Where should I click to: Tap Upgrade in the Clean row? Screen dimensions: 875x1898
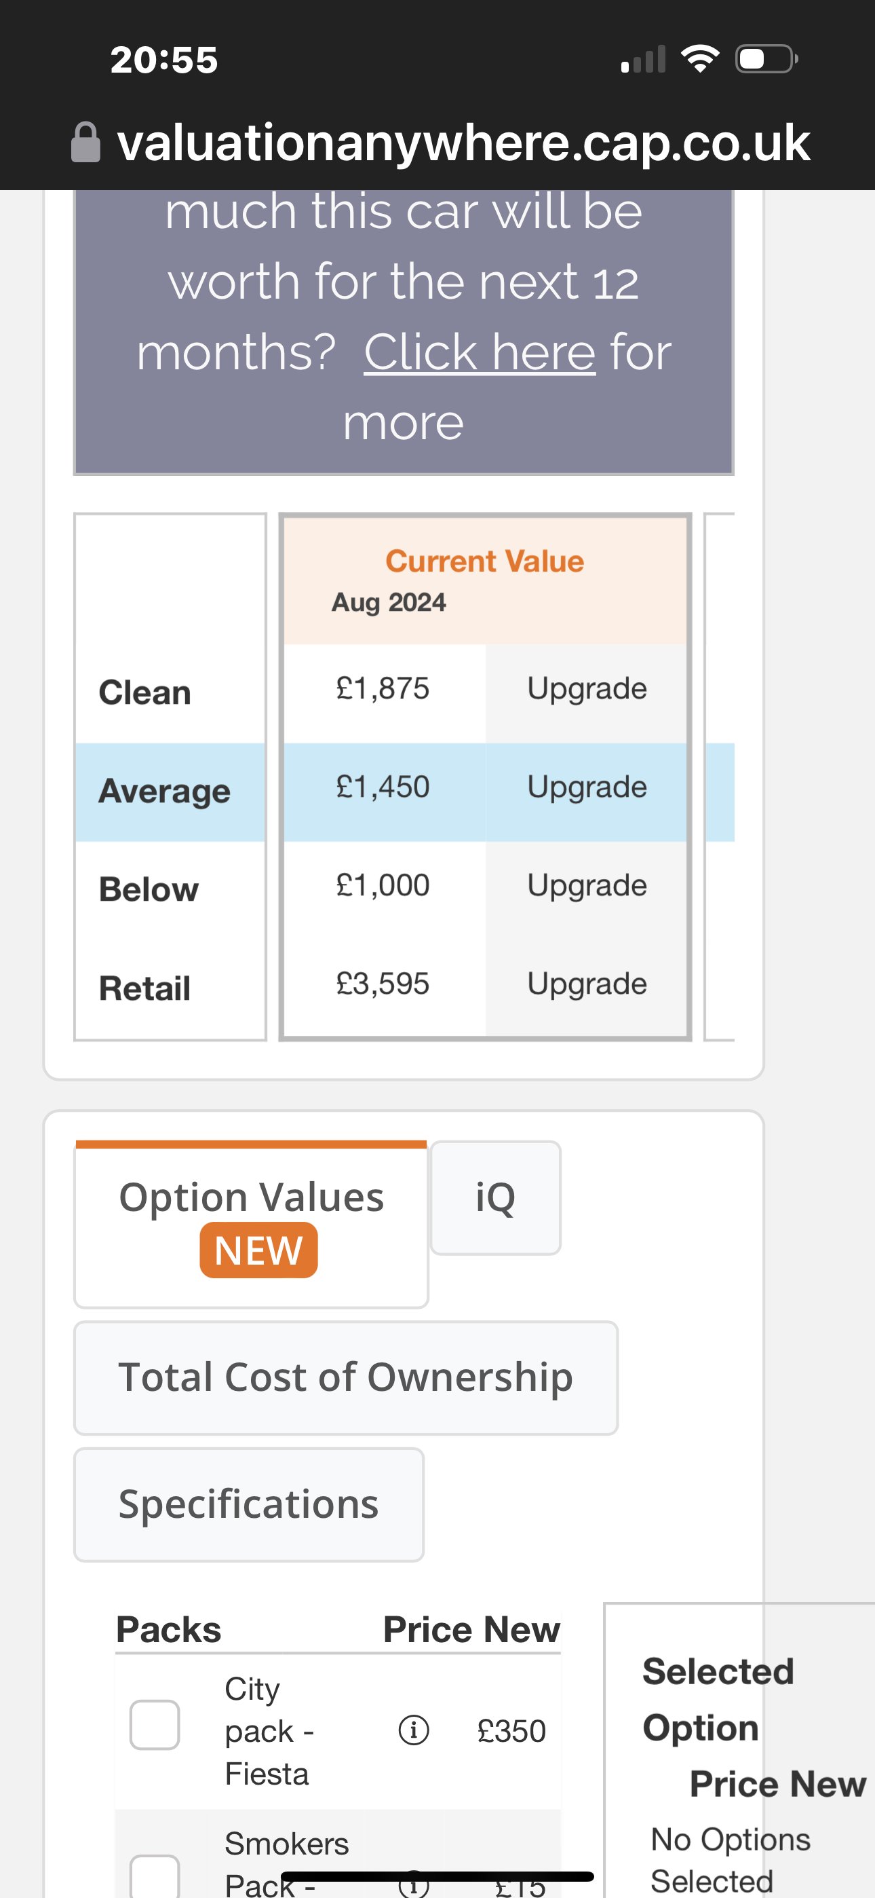point(587,688)
